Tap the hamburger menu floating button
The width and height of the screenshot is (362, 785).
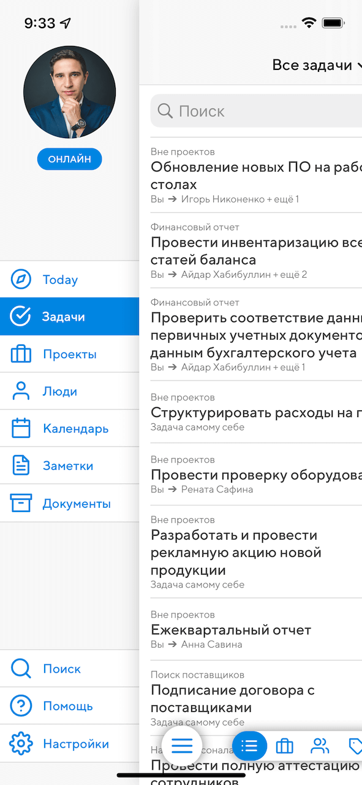(182, 746)
